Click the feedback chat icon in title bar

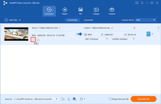pyautogui.click(x=137, y=3)
